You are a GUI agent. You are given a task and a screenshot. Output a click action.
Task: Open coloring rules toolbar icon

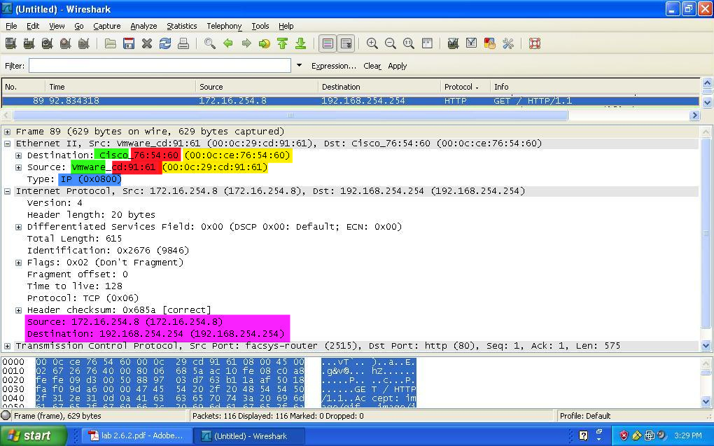click(x=489, y=43)
